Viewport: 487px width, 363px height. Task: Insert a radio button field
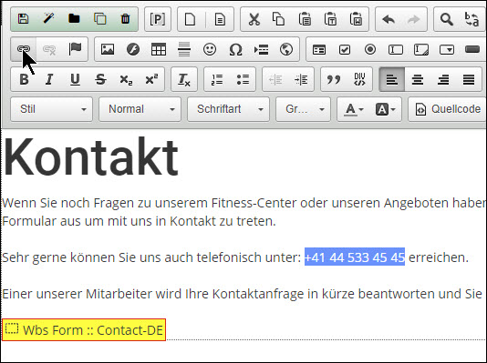[x=370, y=49]
